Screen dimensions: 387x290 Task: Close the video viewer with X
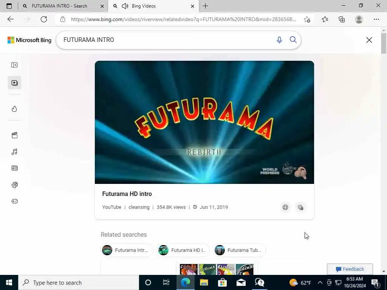369,40
